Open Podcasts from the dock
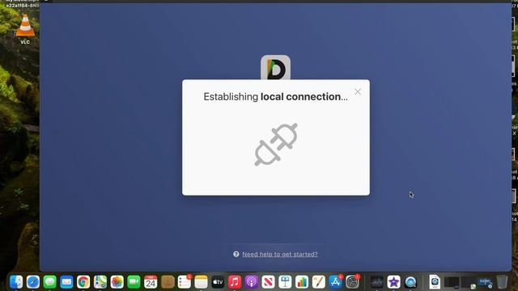 click(252, 282)
